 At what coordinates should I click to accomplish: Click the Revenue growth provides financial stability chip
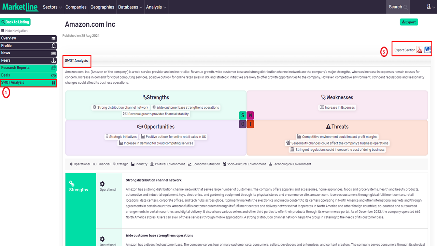[x=156, y=114]
